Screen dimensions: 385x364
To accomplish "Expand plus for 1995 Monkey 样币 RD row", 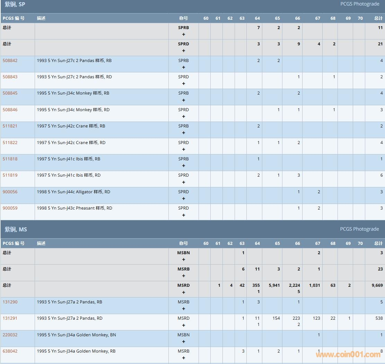I will tap(184, 116).
